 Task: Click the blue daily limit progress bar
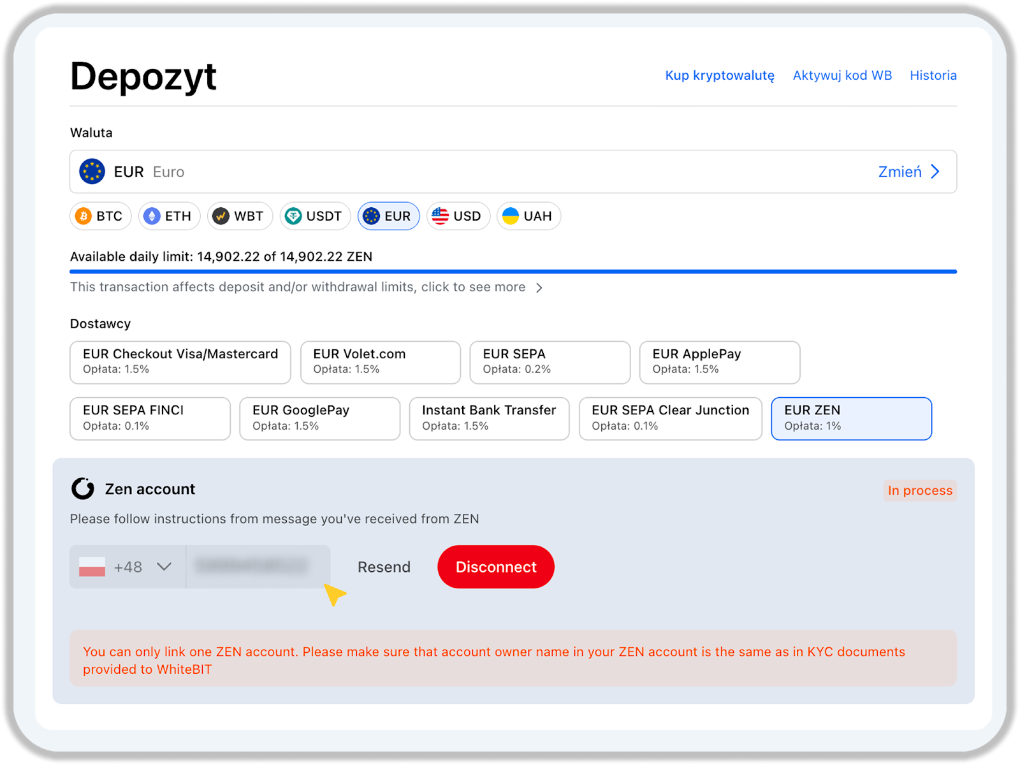513,272
